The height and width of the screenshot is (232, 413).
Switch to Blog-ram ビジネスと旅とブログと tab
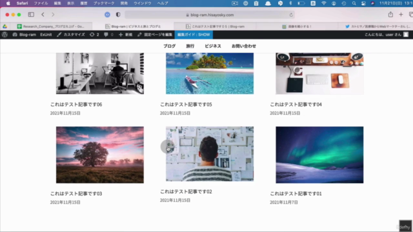(x=134, y=26)
